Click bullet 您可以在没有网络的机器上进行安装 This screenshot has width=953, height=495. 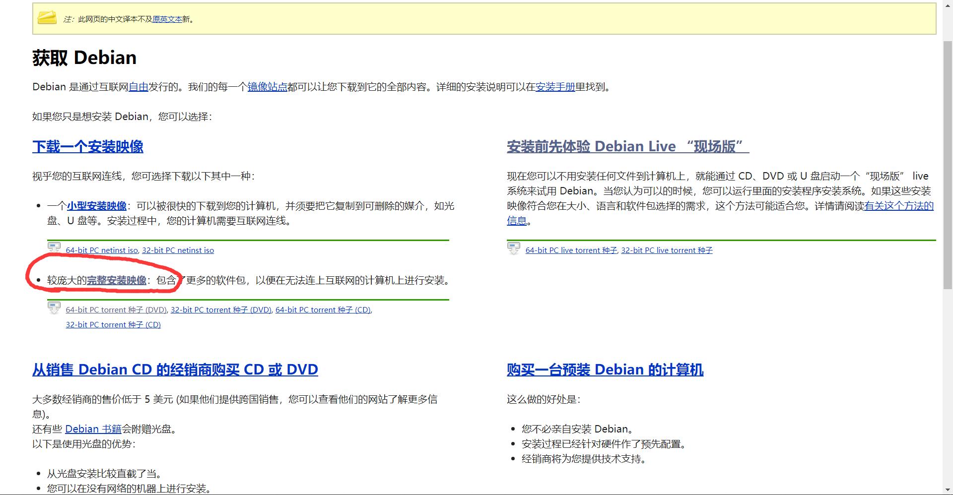click(129, 489)
